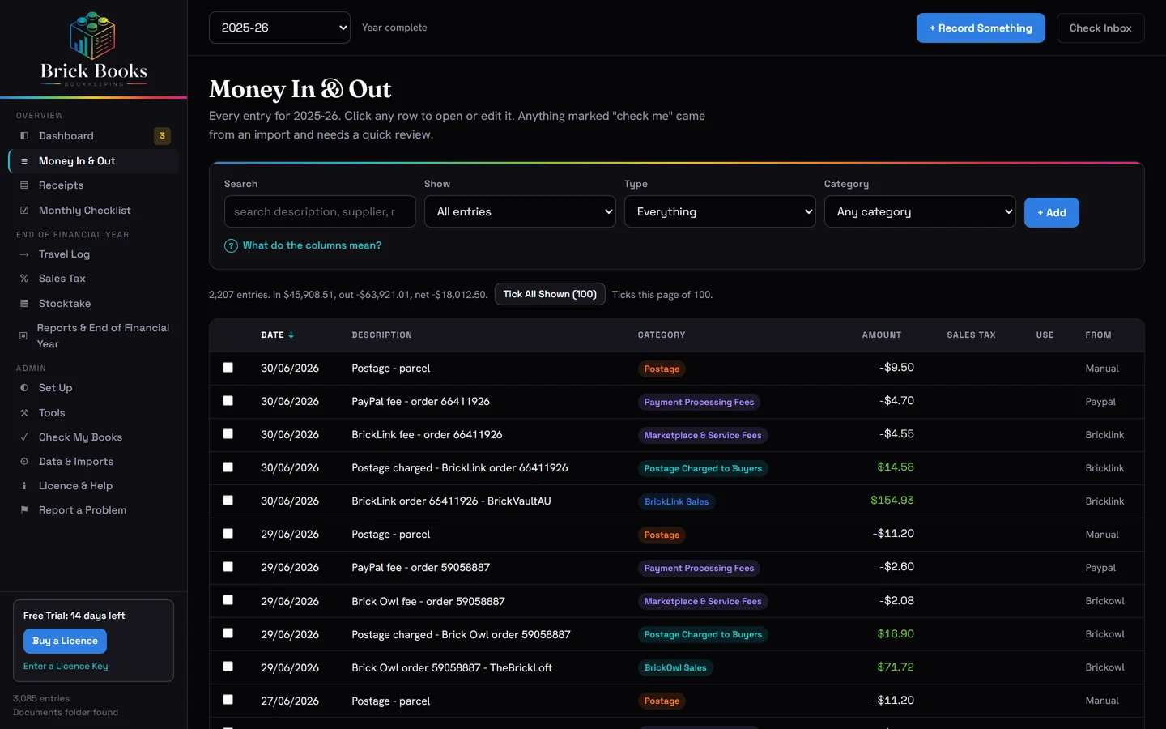Click the Monthly Checklist icon

click(24, 211)
